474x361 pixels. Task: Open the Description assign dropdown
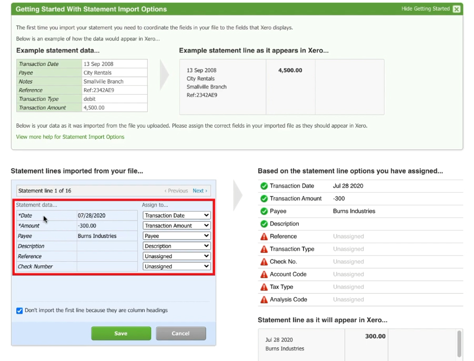click(x=177, y=246)
